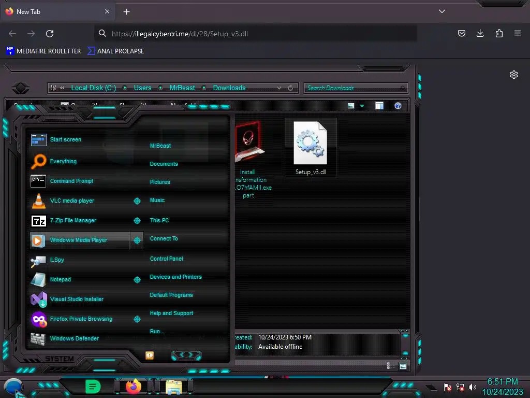Open a new Firefox tab
This screenshot has width=530, height=398.
click(x=126, y=12)
